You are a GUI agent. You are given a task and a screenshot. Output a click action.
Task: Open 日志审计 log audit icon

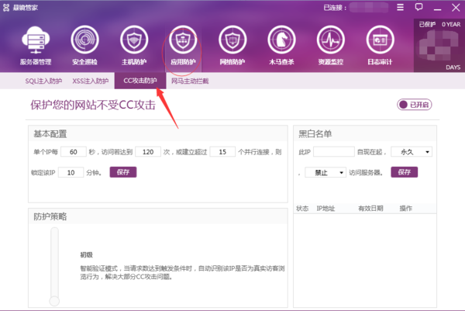click(x=380, y=45)
